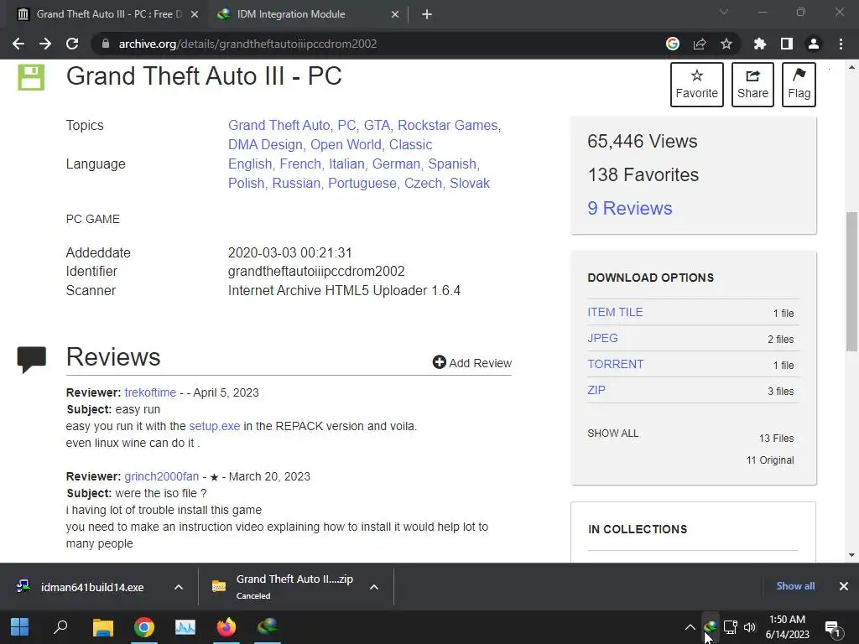Expand options for canceled zip download

click(374, 587)
